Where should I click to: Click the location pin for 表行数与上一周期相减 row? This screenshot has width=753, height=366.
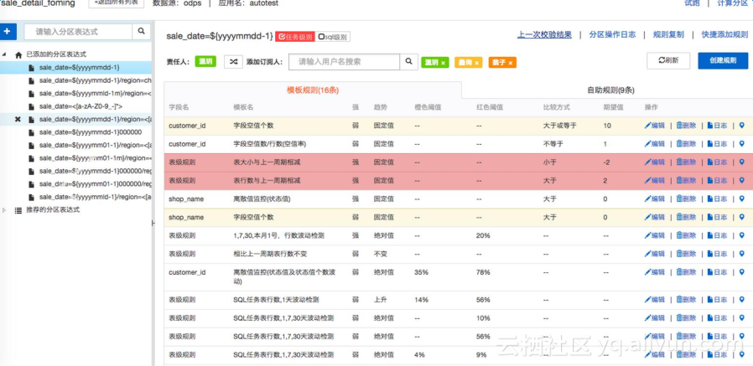pyautogui.click(x=741, y=180)
